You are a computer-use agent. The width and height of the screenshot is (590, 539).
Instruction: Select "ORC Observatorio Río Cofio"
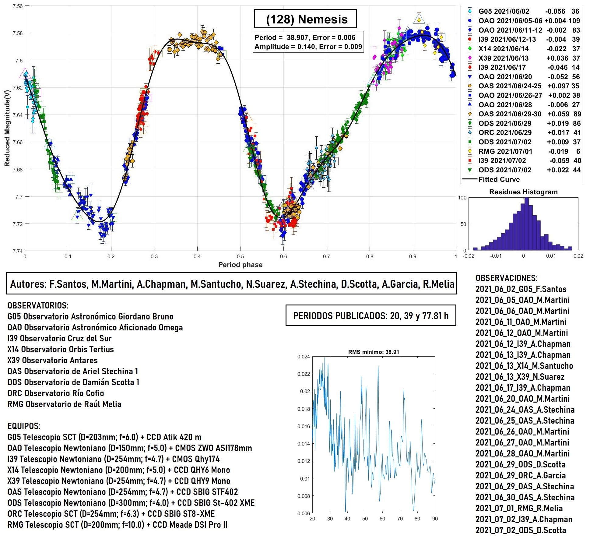56,393
